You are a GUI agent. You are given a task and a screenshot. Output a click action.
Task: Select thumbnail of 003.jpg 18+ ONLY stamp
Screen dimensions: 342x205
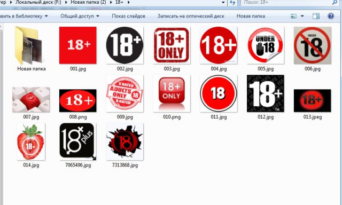pyautogui.click(x=172, y=45)
